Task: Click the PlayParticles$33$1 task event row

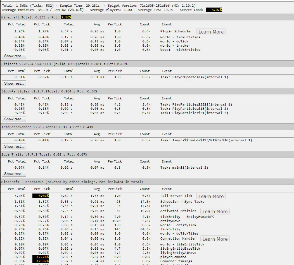Action: (196, 104)
